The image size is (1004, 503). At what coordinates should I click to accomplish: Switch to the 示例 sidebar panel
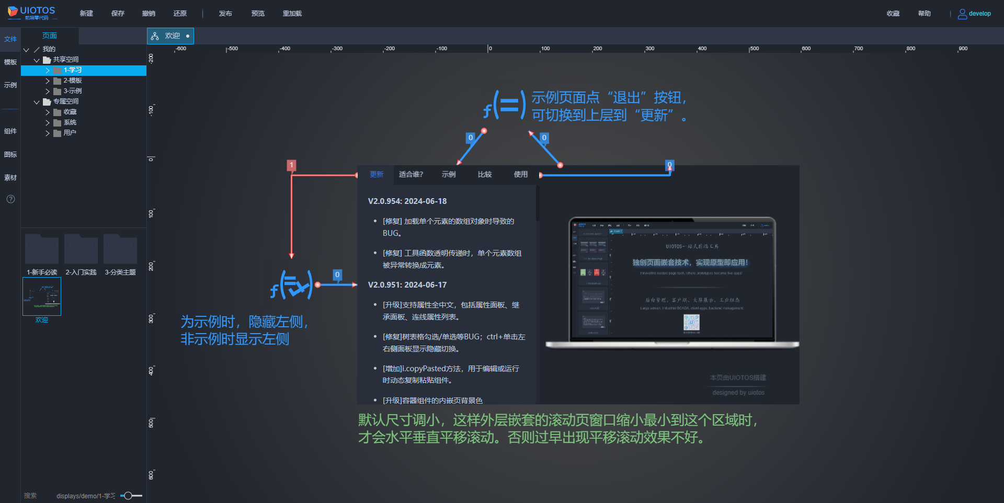[10, 85]
